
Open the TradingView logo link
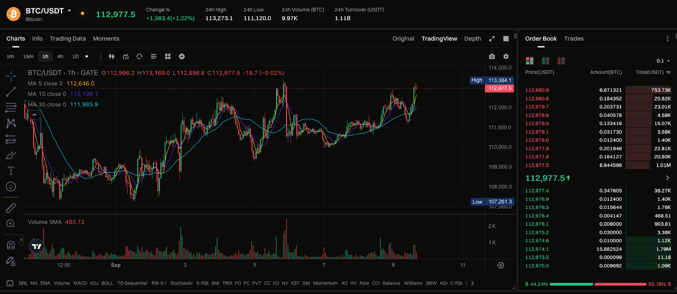[37, 246]
